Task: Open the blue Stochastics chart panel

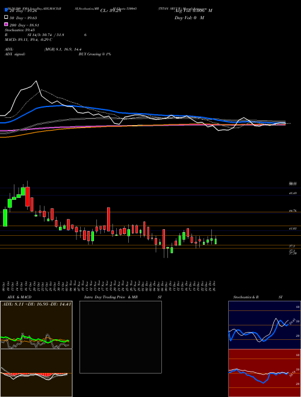Action: coord(264,325)
